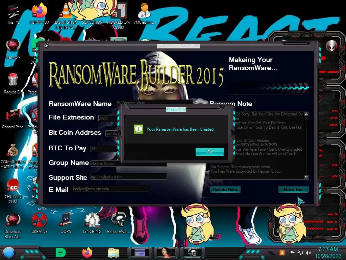Open the FURRY FUX Firefox shortcut

(39, 14)
